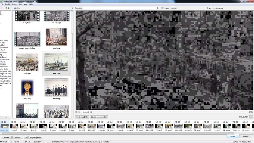Click the AB transition icon on slide 2 mm5
This screenshot has height=143, width=254.
pyautogui.click(x=12, y=122)
